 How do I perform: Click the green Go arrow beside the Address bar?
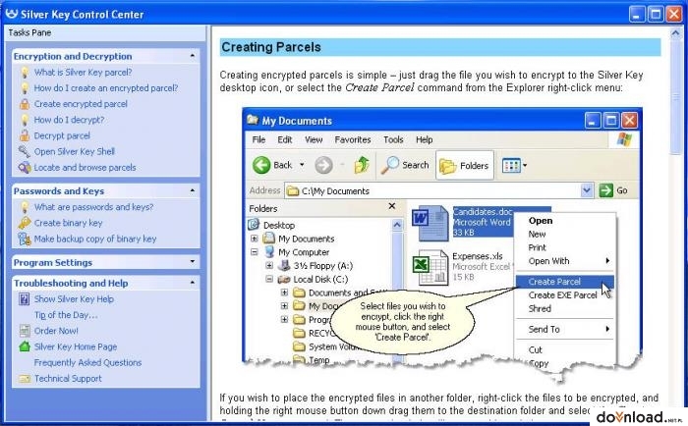[606, 190]
